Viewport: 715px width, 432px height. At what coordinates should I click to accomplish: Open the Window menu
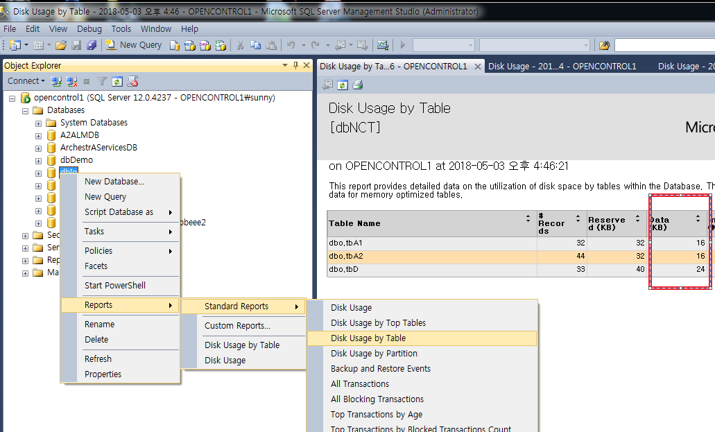pyautogui.click(x=156, y=28)
